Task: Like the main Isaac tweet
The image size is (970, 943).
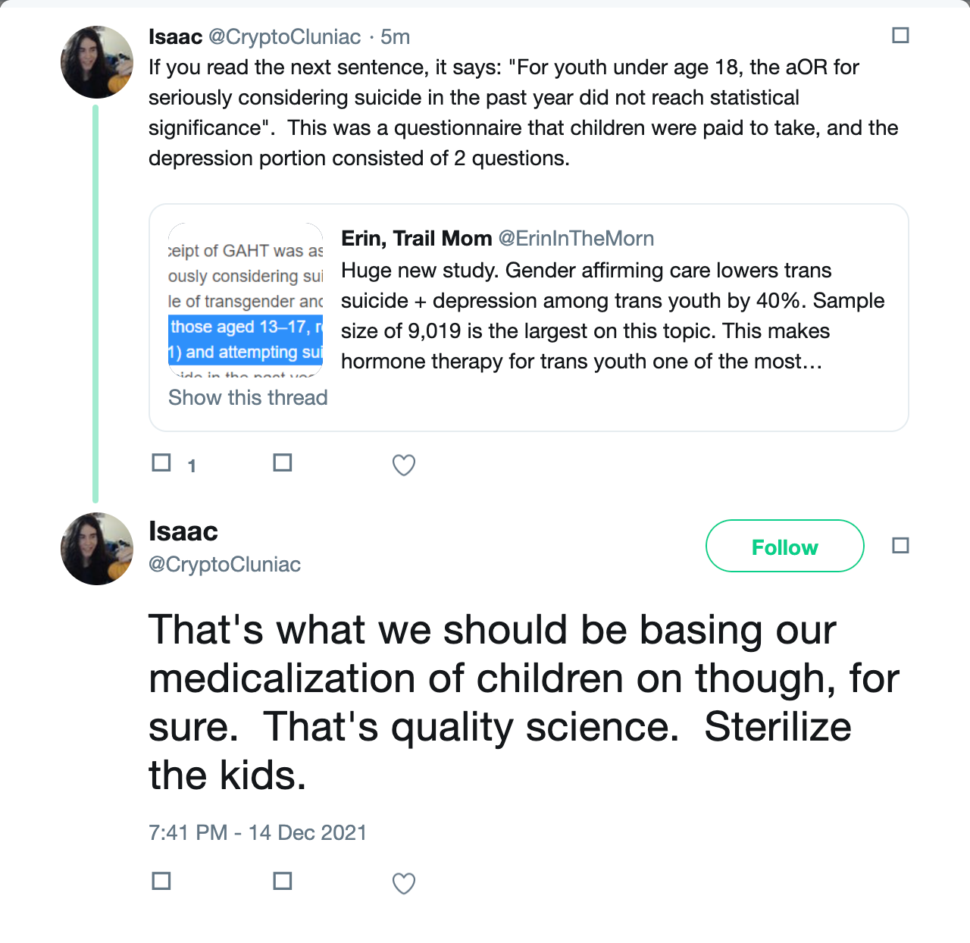Action: (x=403, y=883)
